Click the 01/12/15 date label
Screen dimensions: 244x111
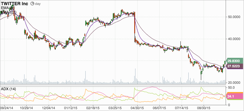[x=71, y=108]
